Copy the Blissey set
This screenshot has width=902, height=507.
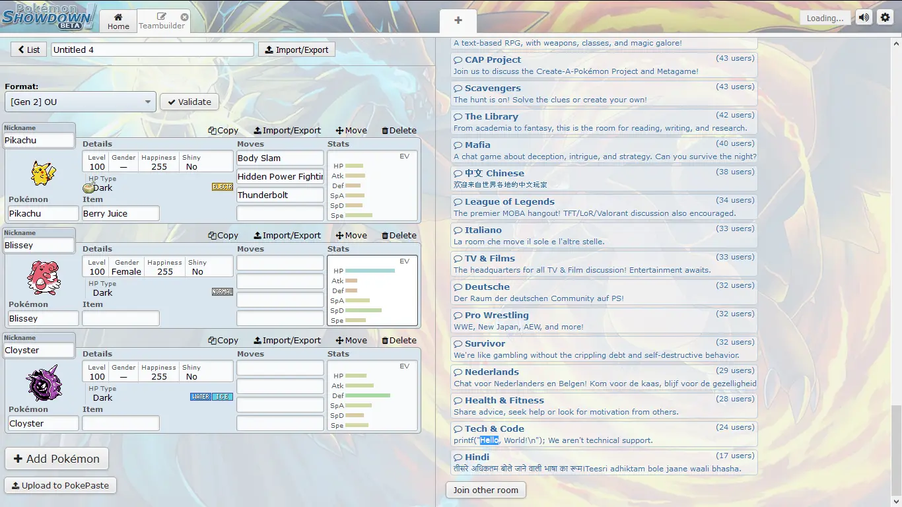223,236
